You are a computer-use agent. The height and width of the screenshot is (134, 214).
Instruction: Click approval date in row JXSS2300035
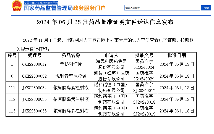(x=177, y=99)
